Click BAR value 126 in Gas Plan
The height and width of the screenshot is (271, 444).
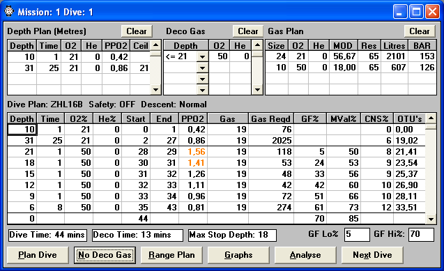[x=422, y=68]
